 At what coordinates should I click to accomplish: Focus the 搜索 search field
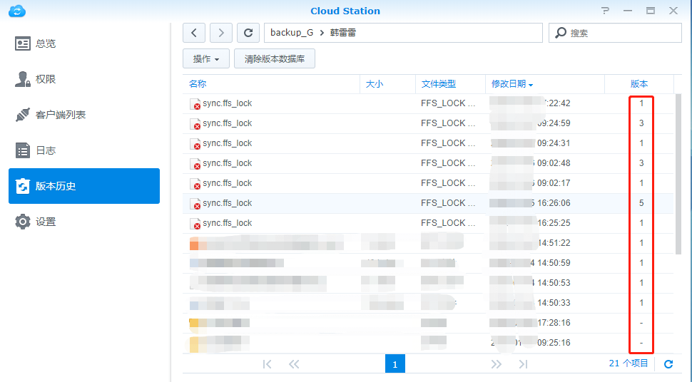pyautogui.click(x=615, y=33)
